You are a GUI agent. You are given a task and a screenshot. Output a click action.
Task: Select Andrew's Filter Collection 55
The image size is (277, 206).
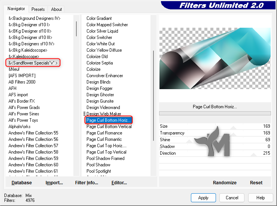coord(33,133)
